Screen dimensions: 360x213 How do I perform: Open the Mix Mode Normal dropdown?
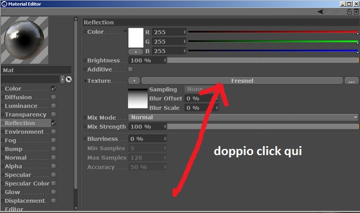click(244, 117)
